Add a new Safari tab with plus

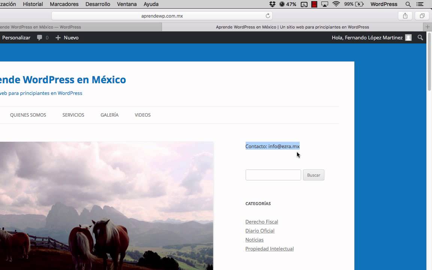tap(427, 27)
